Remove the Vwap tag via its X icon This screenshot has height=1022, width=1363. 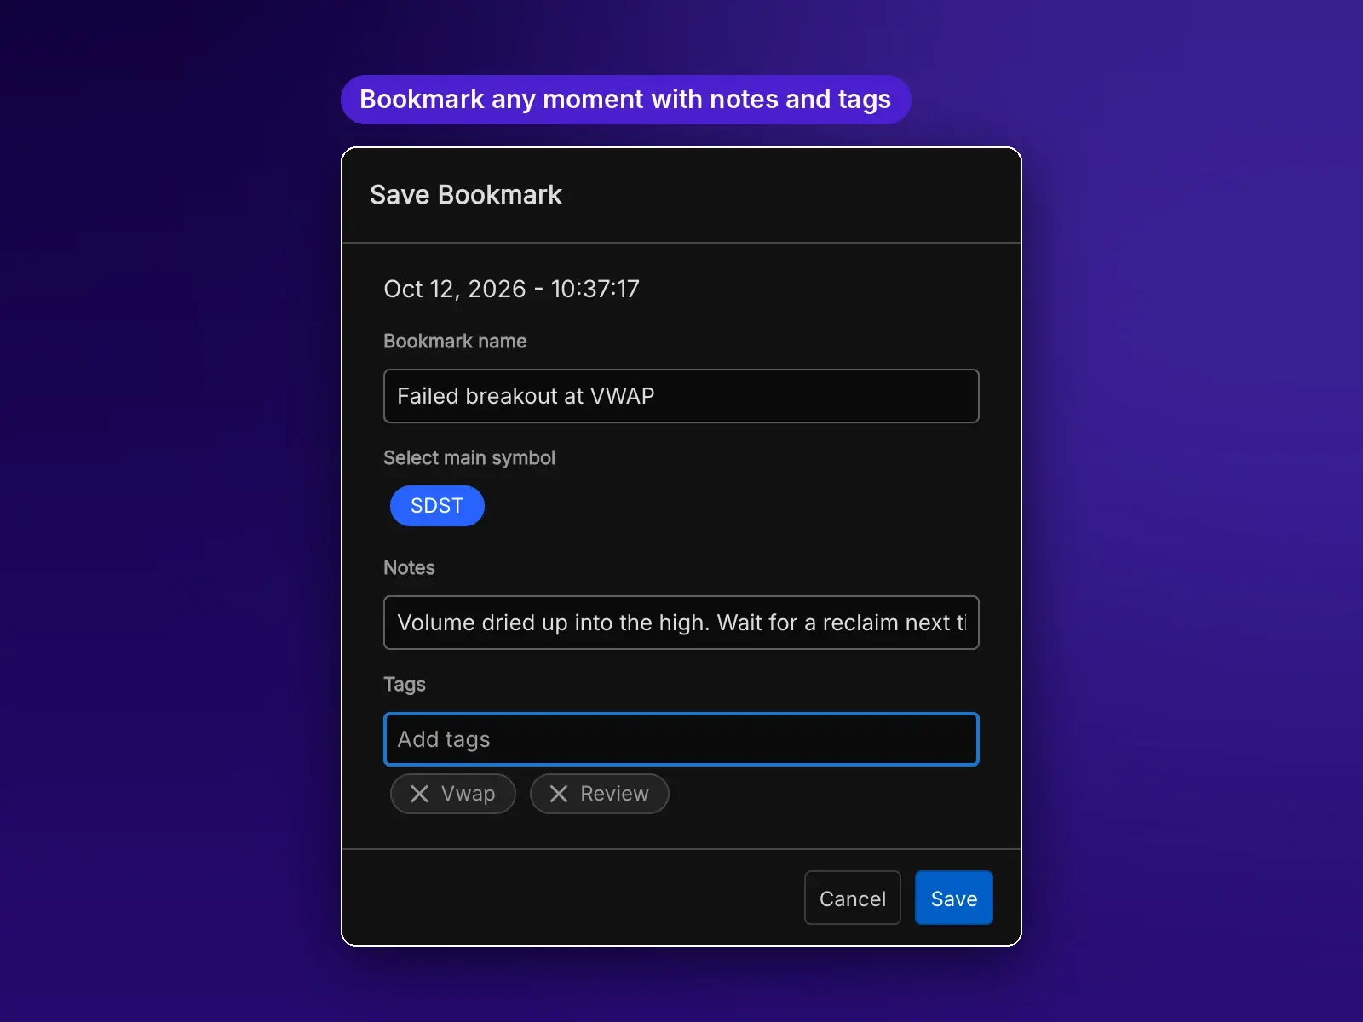[x=419, y=794]
